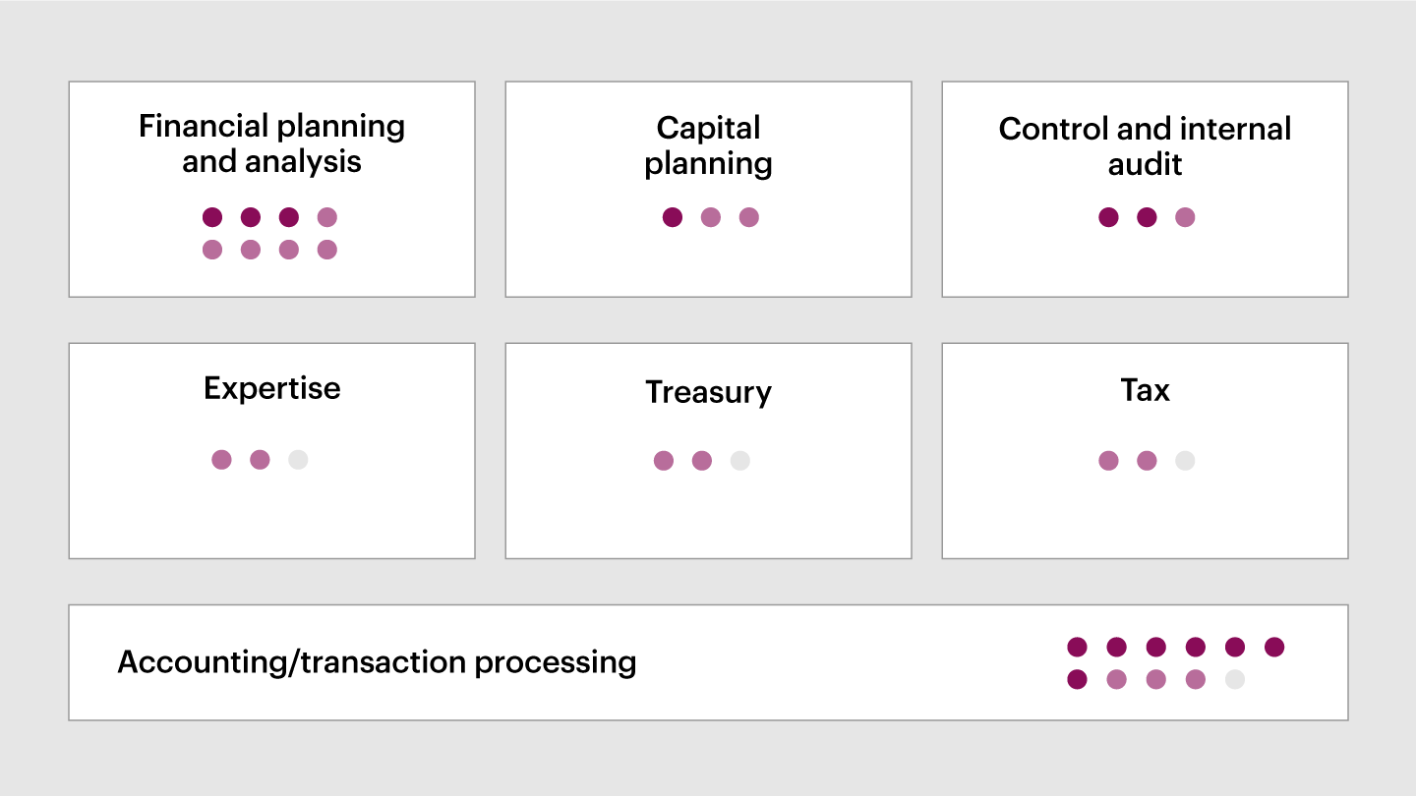Select the grey dot in the Accounting row
The width and height of the screenshot is (1416, 796).
click(1235, 679)
